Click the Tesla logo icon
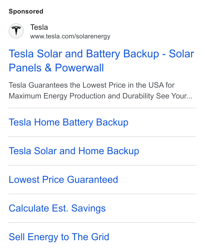This screenshot has height=251, width=205. click(16, 31)
